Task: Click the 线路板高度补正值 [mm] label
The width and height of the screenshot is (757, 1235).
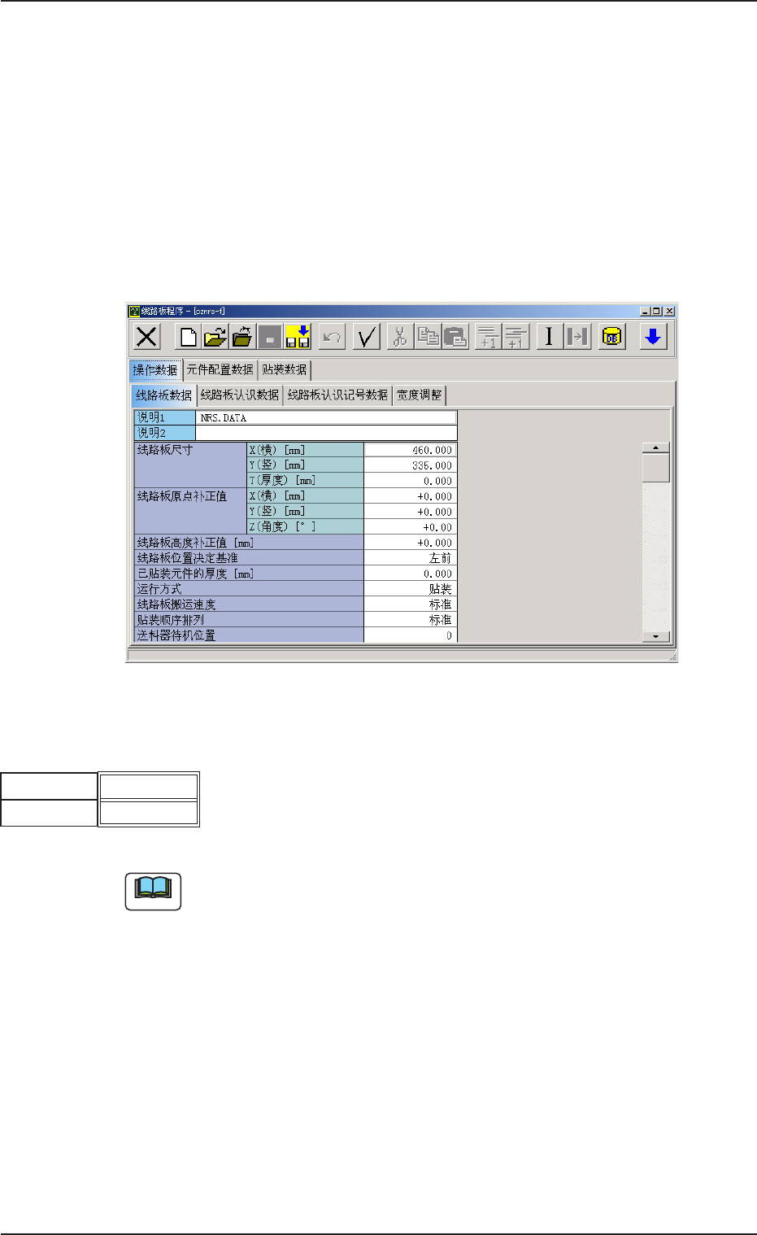Action: (x=249, y=543)
